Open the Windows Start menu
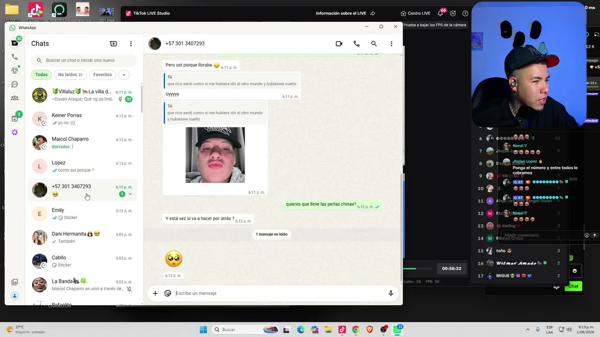600x337 pixels. tap(203, 330)
